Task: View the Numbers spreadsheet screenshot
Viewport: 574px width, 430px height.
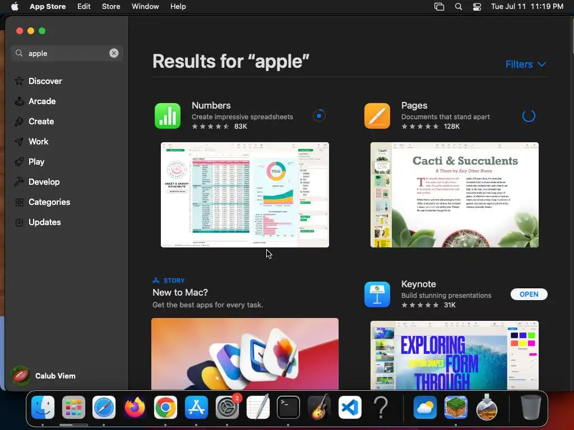Action: (x=245, y=195)
